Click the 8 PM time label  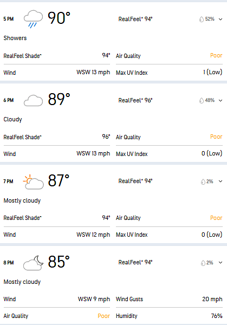click(9, 263)
